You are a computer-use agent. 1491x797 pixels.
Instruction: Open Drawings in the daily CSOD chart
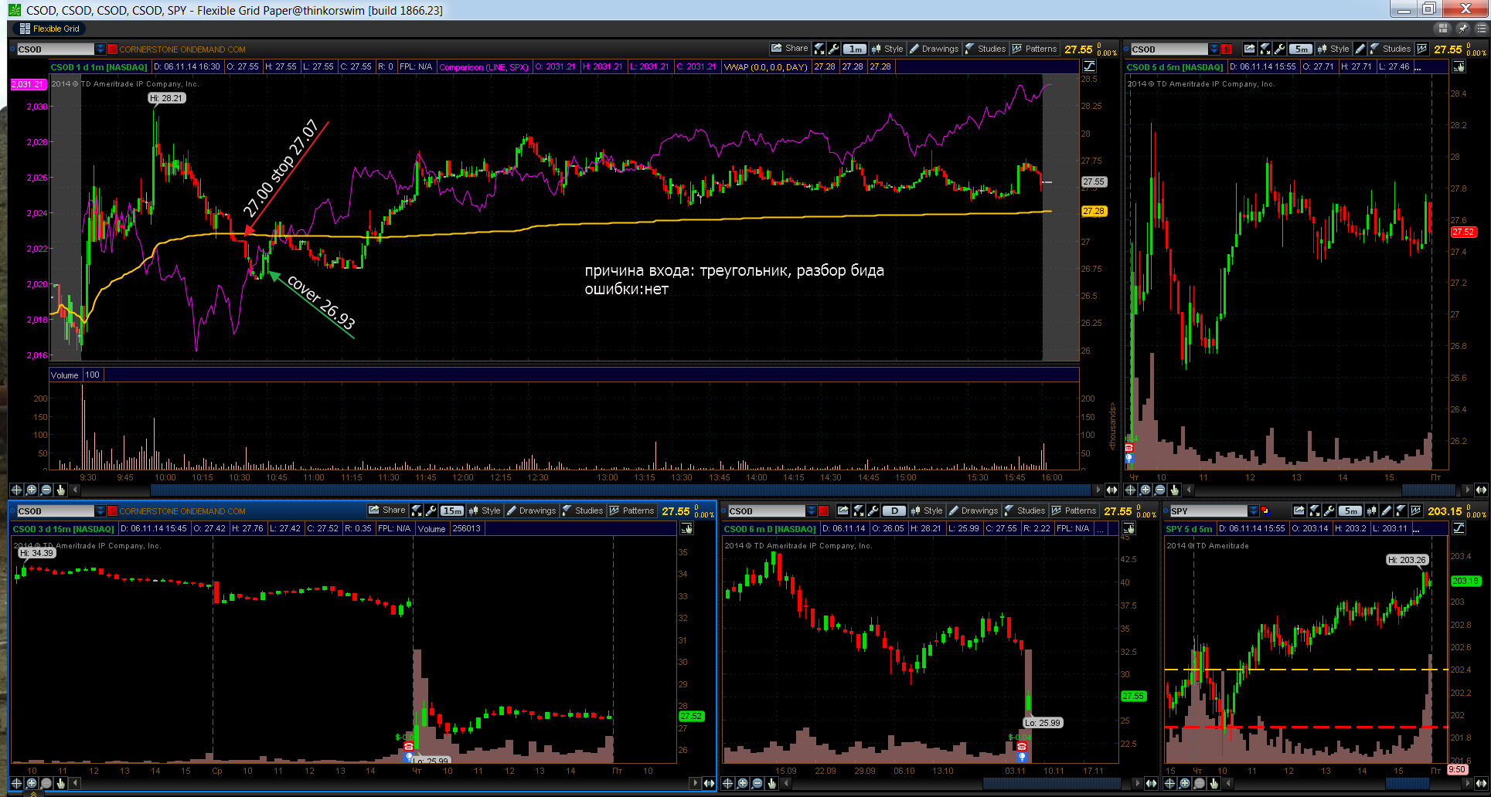(x=973, y=510)
